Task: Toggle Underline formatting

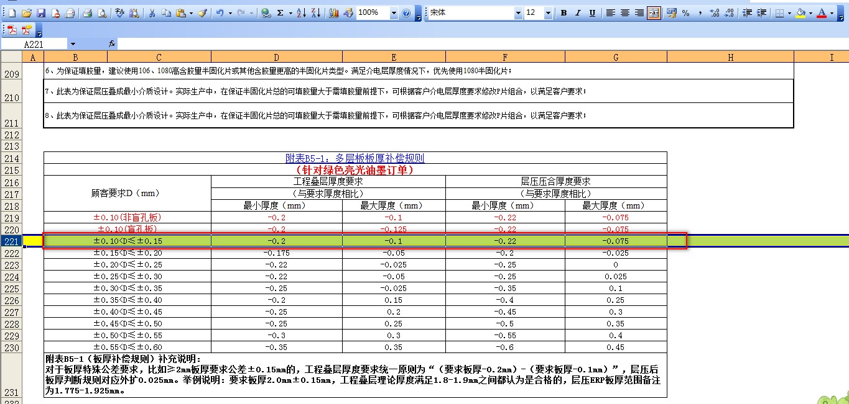Action: click(x=592, y=13)
